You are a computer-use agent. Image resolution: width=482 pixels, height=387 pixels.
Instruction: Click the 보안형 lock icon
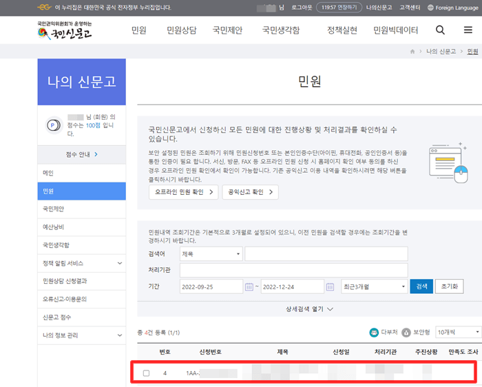click(x=406, y=333)
